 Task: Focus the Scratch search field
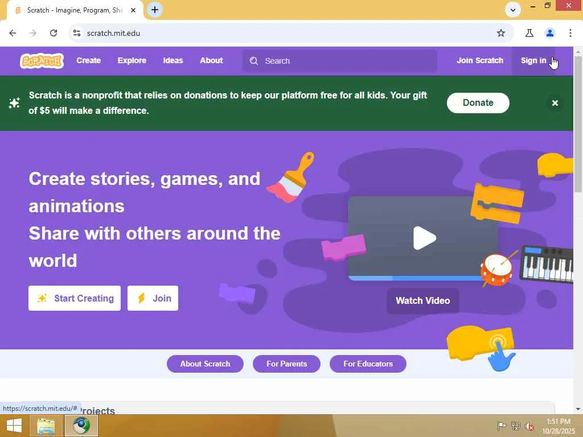(x=339, y=61)
